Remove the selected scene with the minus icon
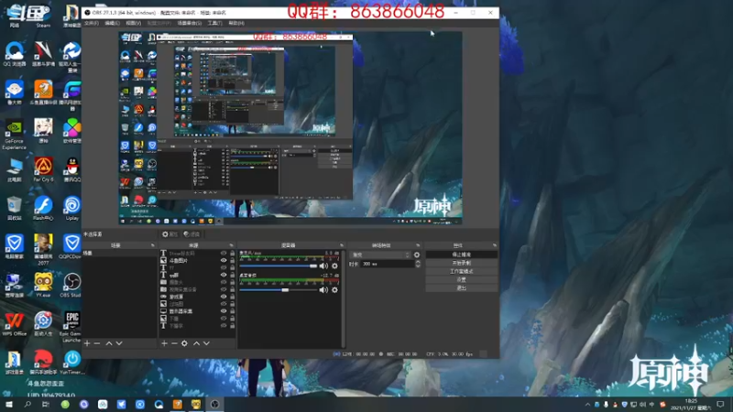The image size is (733, 412). point(97,343)
